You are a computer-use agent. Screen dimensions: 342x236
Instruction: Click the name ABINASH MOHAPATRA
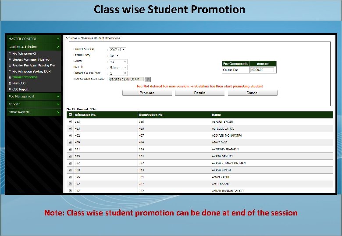click(227, 135)
